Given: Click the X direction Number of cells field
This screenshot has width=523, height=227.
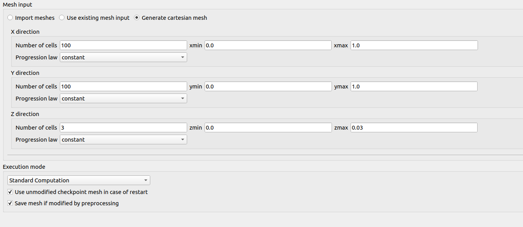Looking at the screenshot, I should [123, 45].
